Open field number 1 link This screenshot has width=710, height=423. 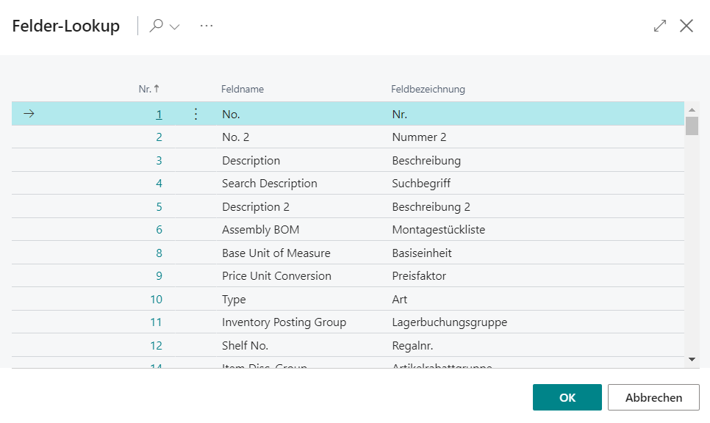click(x=159, y=115)
